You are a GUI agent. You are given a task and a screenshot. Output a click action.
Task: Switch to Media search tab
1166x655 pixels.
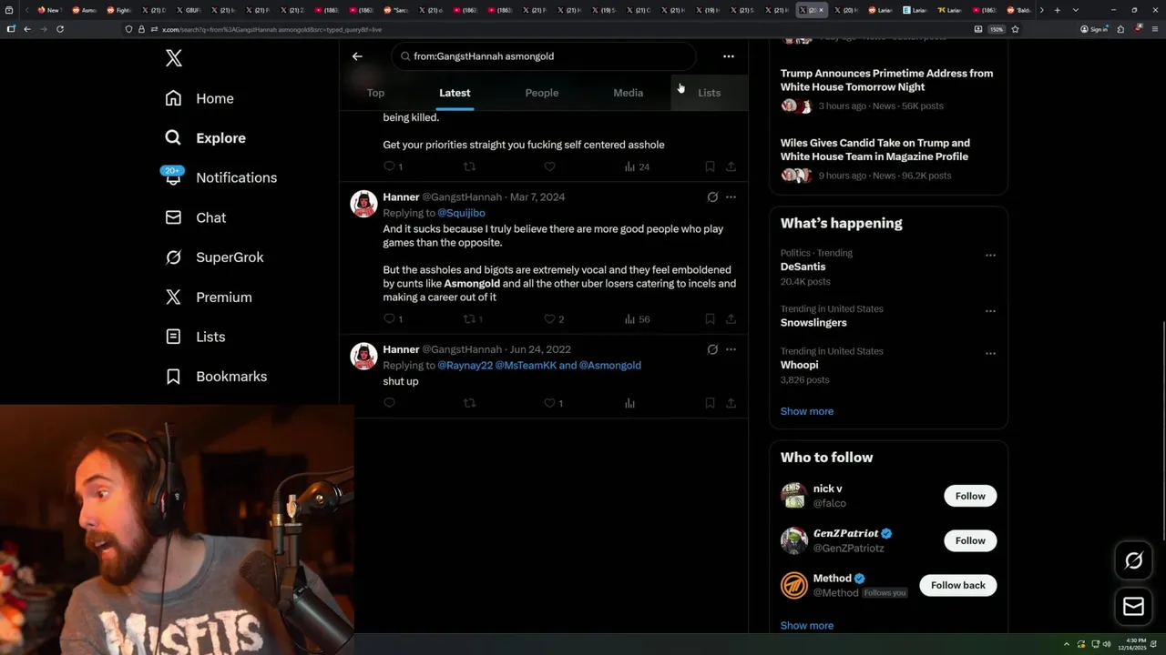(628, 93)
